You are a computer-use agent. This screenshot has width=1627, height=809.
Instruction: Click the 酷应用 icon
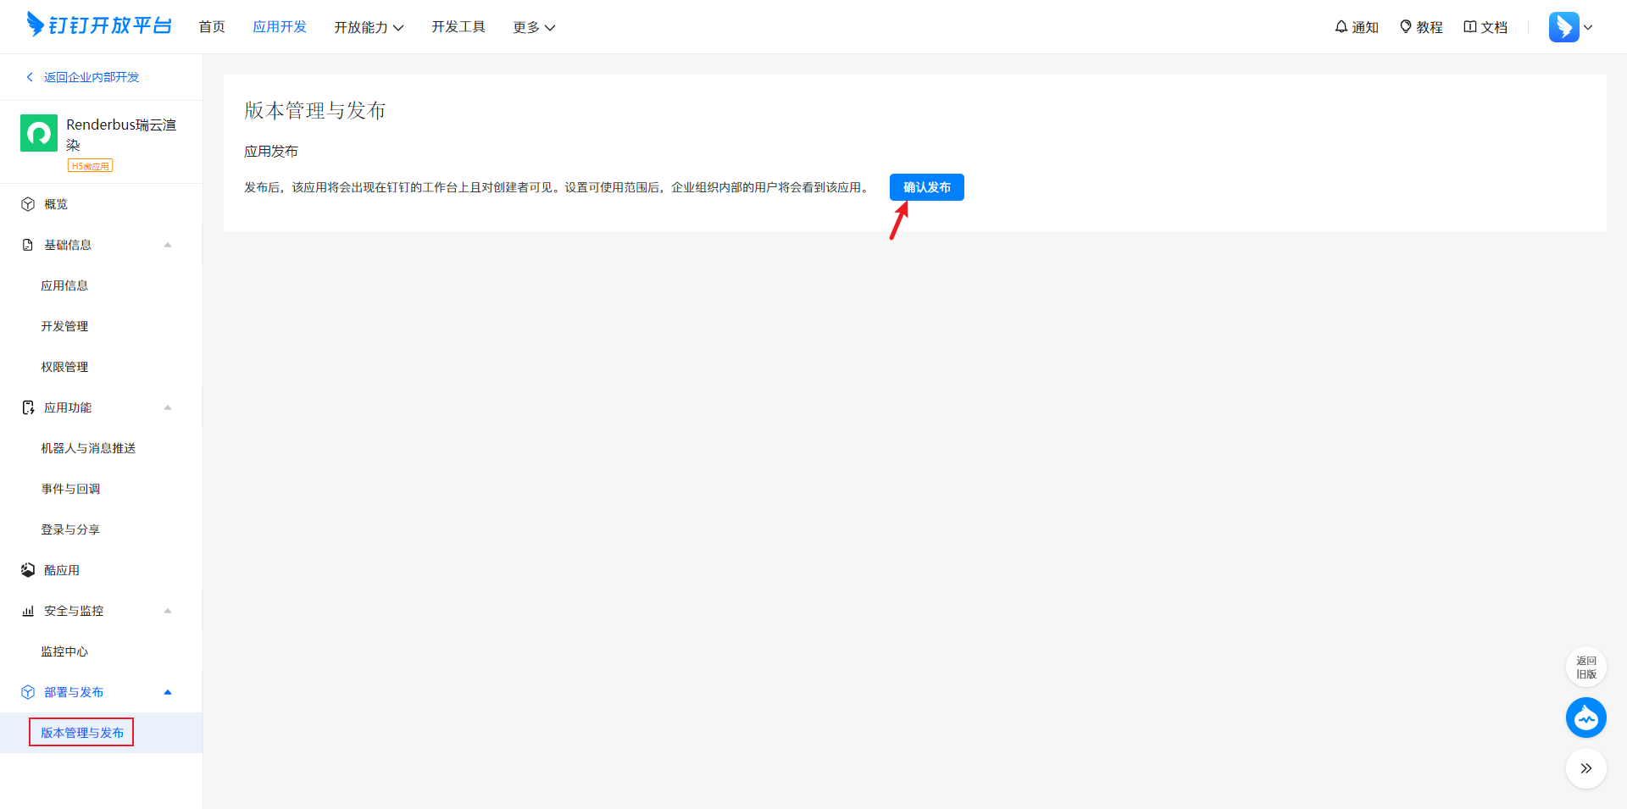click(28, 570)
